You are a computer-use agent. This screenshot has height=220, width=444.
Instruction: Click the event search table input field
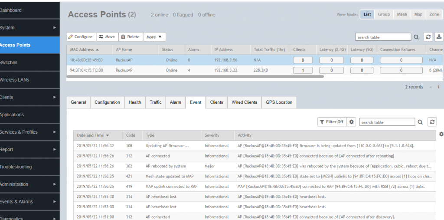(x=387, y=122)
